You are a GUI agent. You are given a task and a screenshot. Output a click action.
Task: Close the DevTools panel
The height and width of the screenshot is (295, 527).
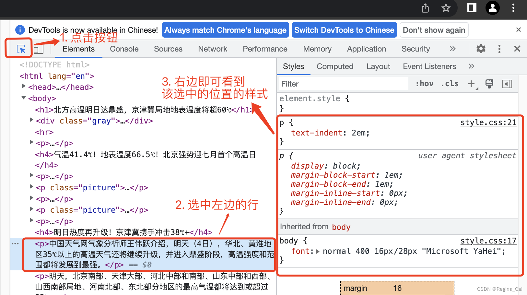(517, 49)
